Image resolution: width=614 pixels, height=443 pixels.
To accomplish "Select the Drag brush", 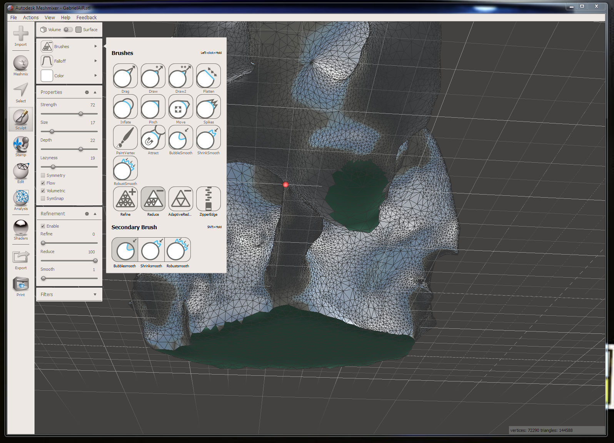I will (125, 76).
